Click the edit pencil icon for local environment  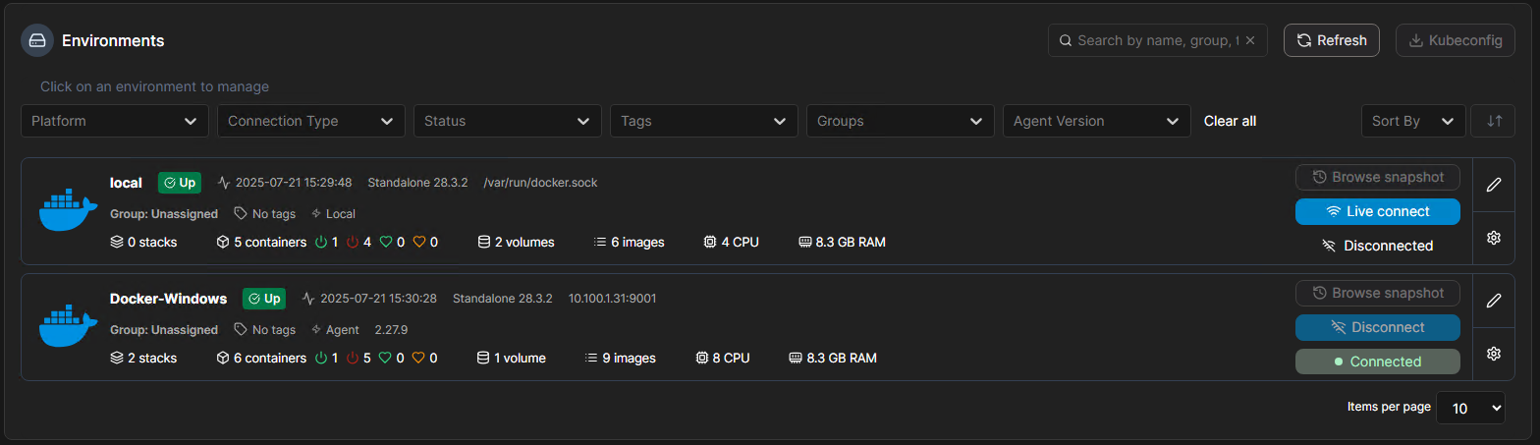coord(1494,185)
